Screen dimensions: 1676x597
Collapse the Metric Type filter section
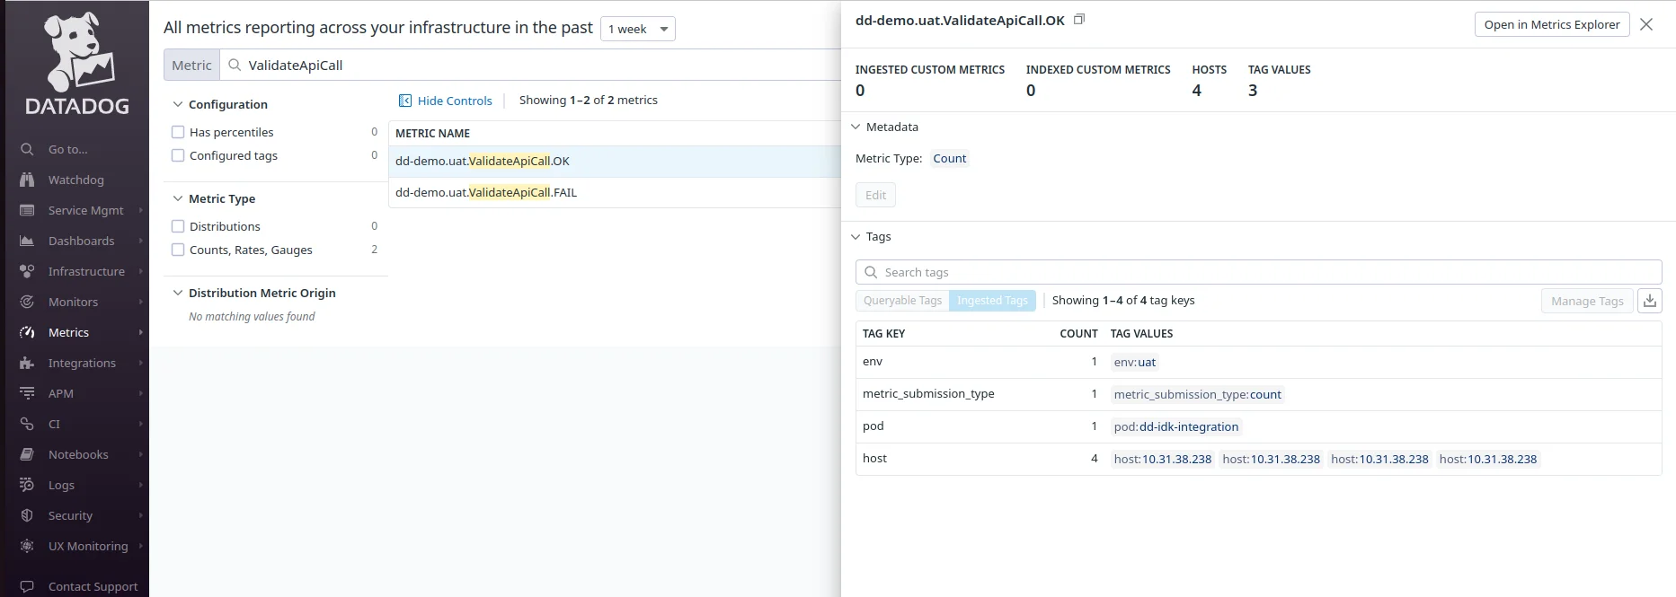click(178, 198)
